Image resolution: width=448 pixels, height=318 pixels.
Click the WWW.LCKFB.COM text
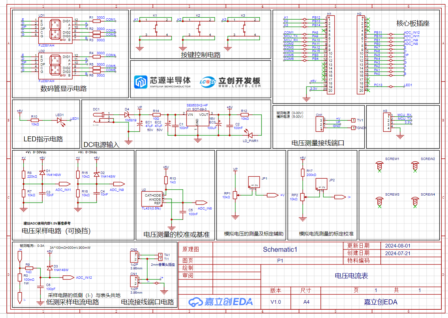(x=240, y=86)
